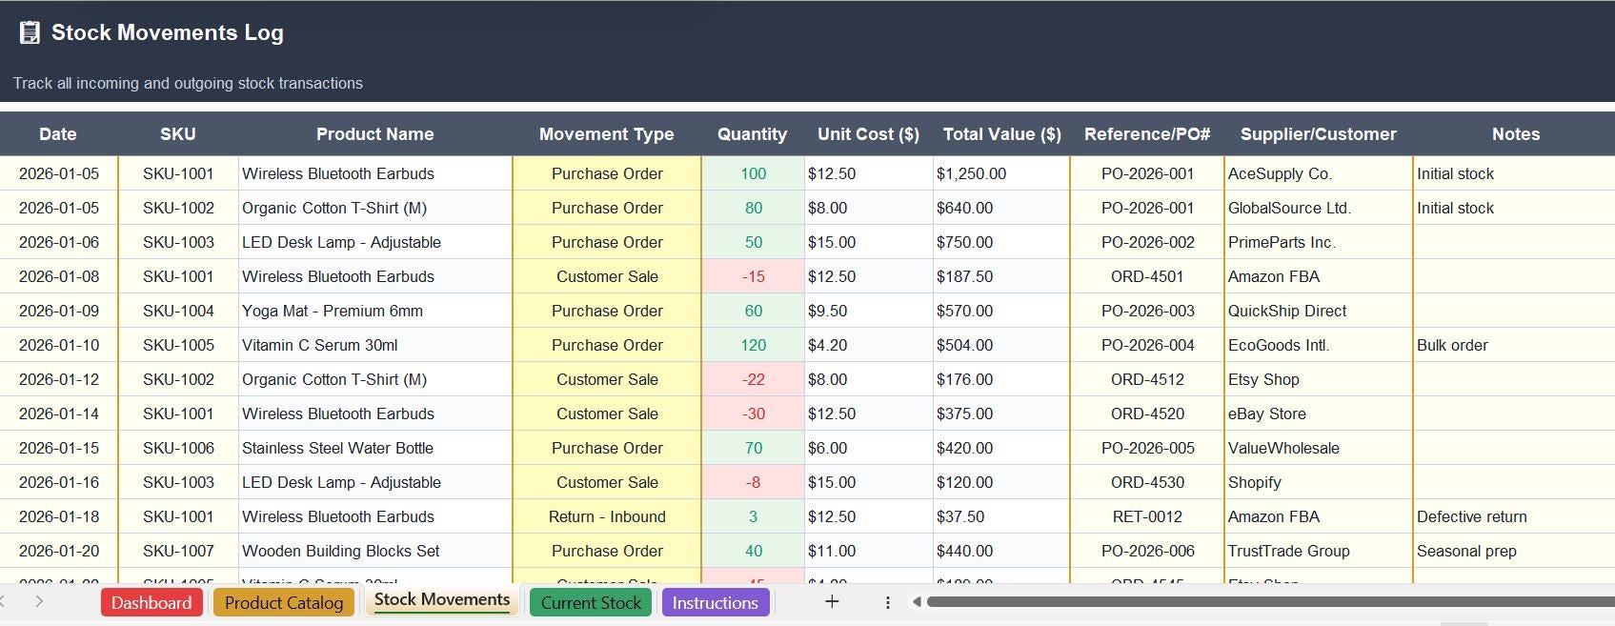
Task: Click next sheet navigation arrow
Action: [x=39, y=601]
